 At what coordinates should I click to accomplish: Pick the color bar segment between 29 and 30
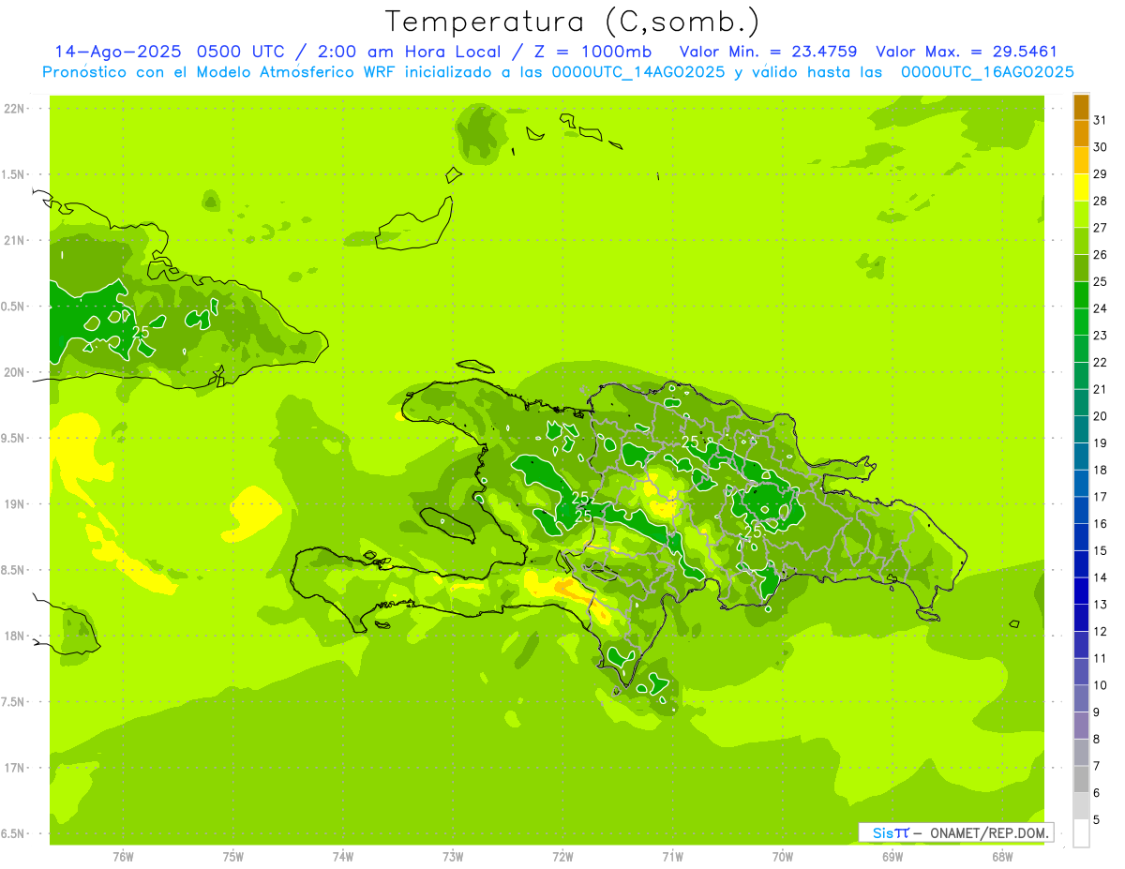click(1081, 160)
